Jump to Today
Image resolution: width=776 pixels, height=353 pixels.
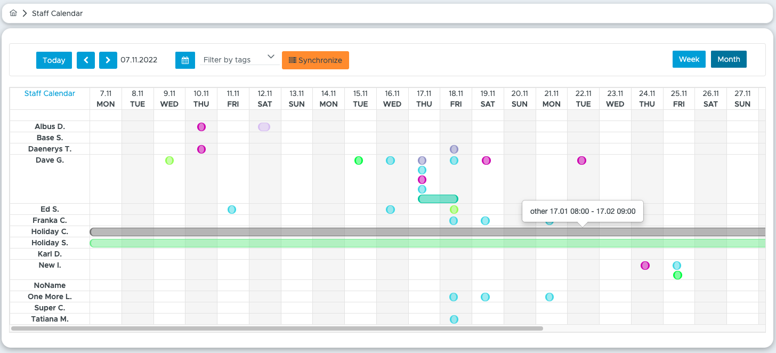click(x=54, y=60)
